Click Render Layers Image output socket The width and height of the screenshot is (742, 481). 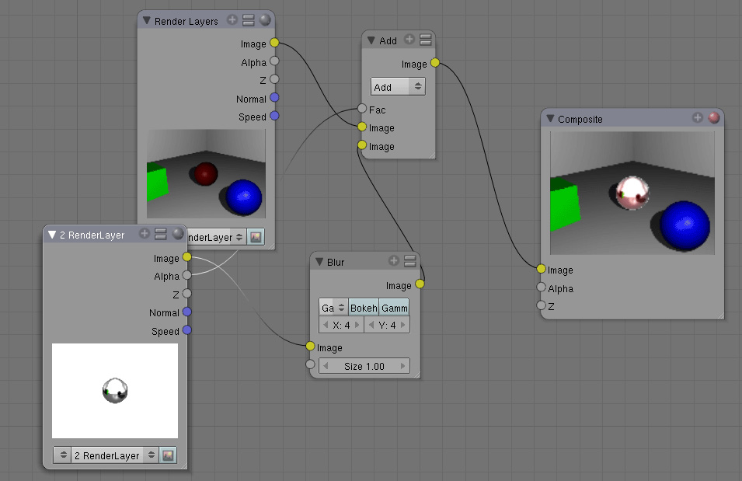click(274, 43)
